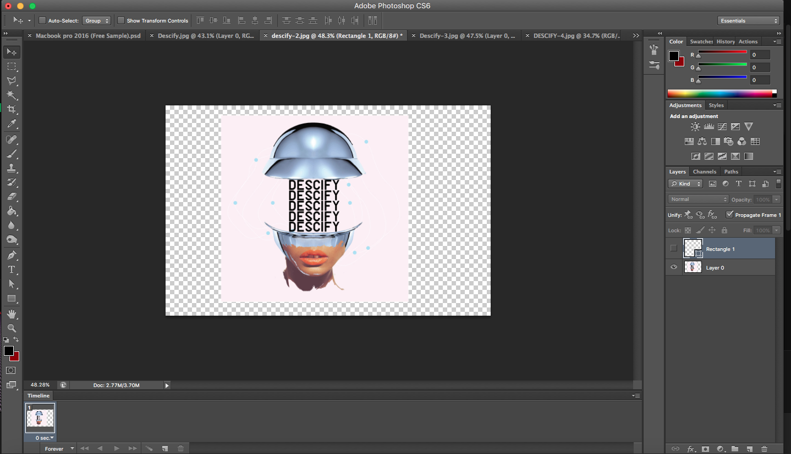The height and width of the screenshot is (454, 791).
Task: Select the Magic Wand tool
Action: (x=12, y=95)
